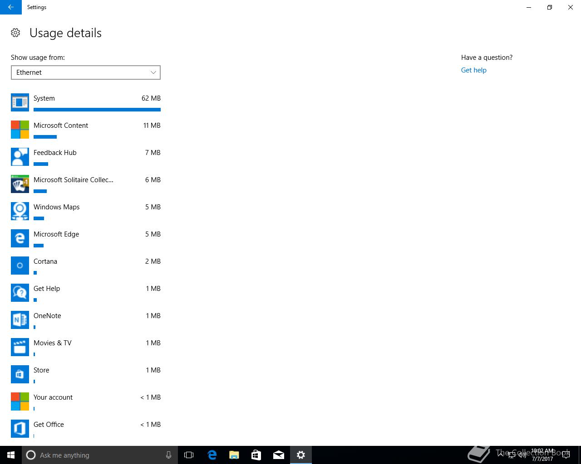The image size is (581, 464).
Task: Click the 62 MB usage value
Action: tap(151, 98)
